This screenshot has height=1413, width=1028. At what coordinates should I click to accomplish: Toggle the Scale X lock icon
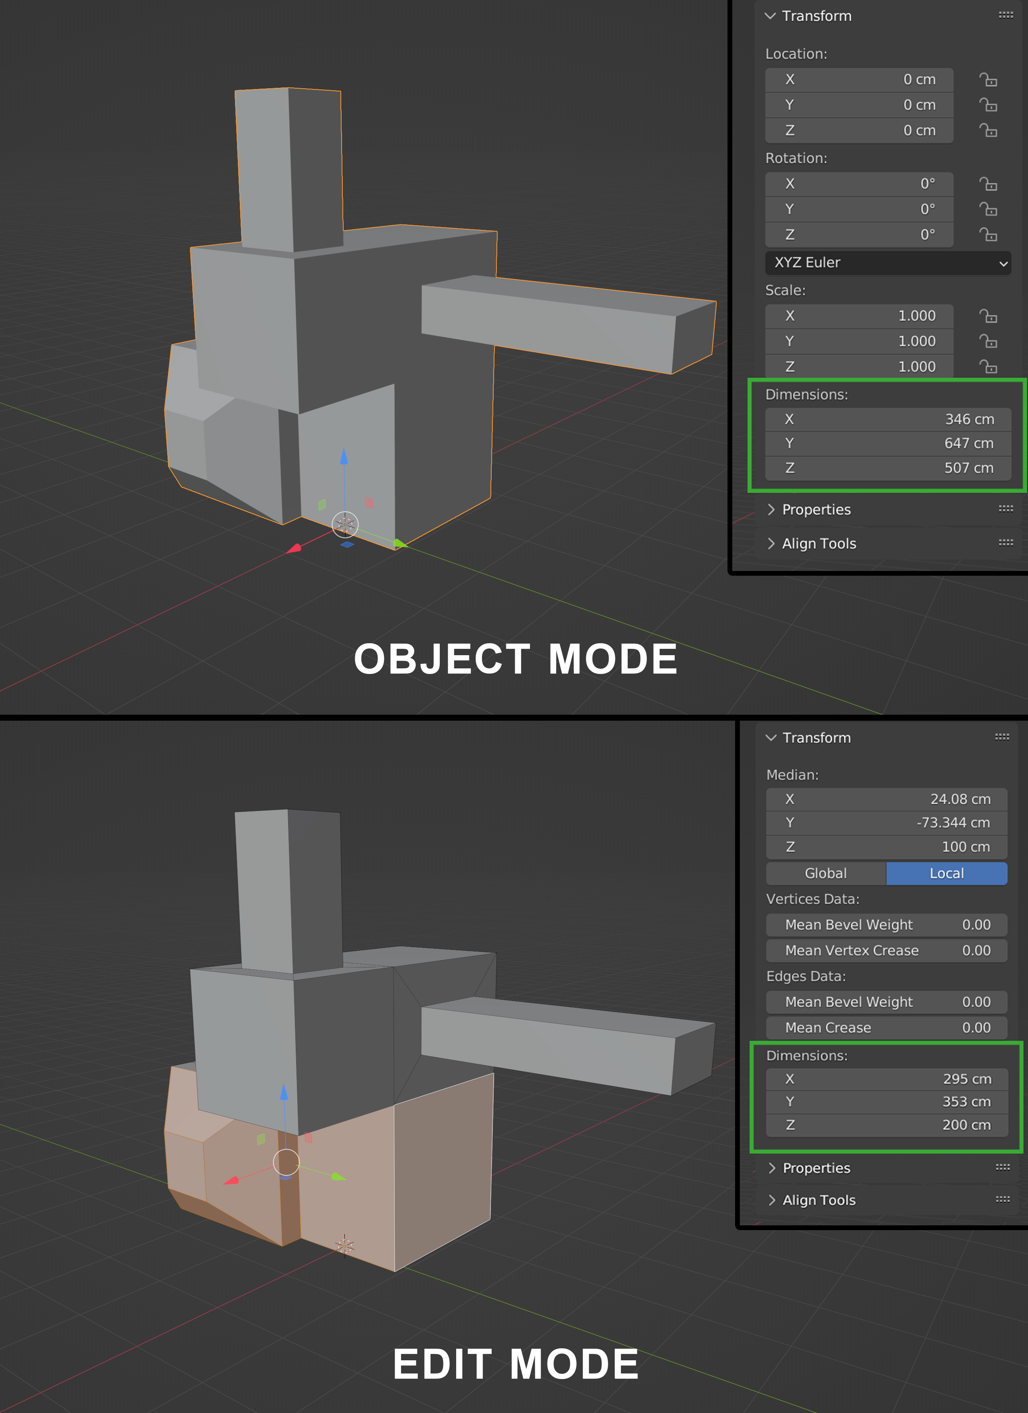click(x=988, y=316)
